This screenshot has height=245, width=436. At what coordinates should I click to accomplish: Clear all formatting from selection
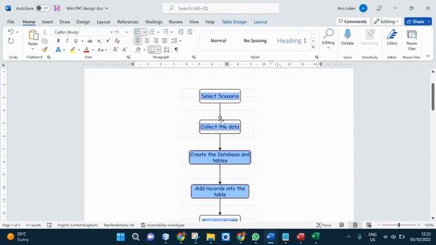pos(117,41)
